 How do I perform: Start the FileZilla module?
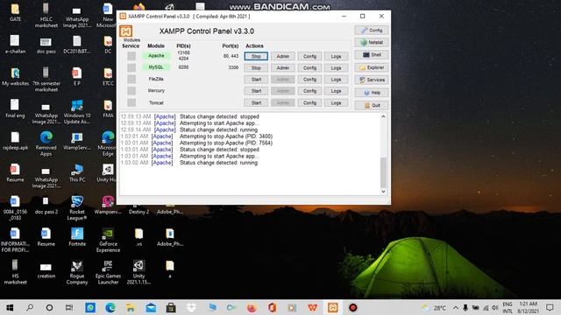tap(256, 80)
